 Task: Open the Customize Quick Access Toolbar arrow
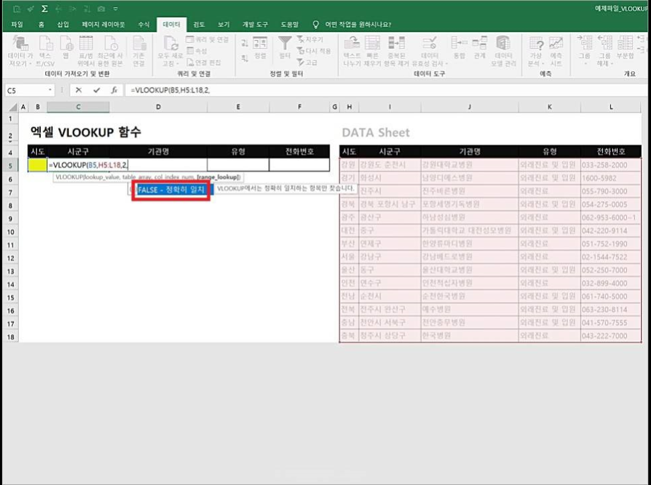(x=116, y=9)
